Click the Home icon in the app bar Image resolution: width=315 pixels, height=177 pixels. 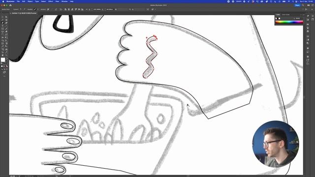pos(10,5)
